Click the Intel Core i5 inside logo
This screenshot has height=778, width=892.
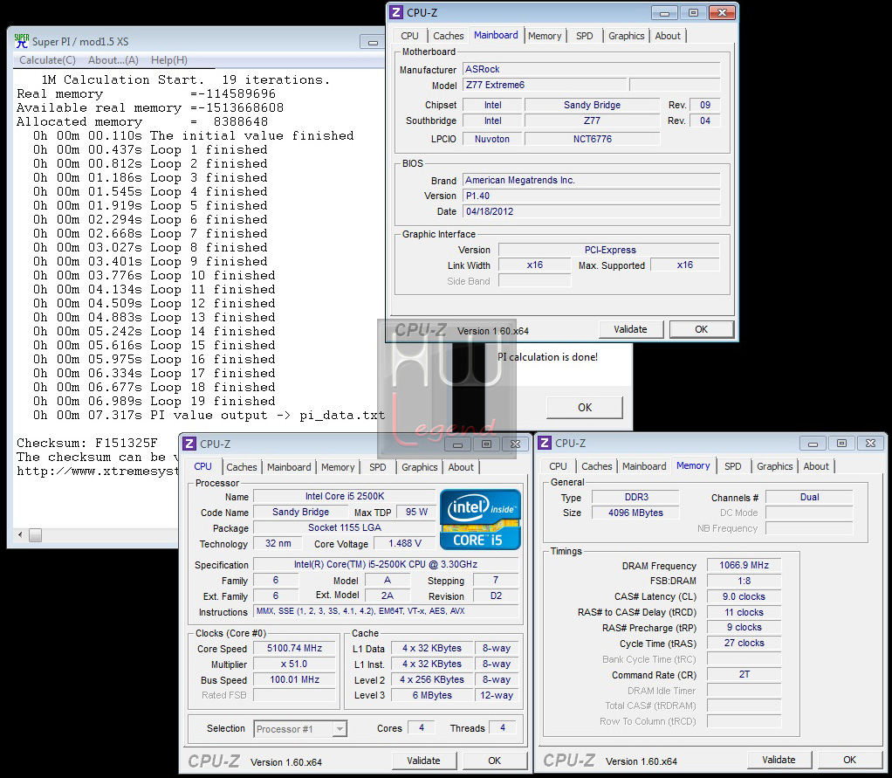click(x=481, y=520)
